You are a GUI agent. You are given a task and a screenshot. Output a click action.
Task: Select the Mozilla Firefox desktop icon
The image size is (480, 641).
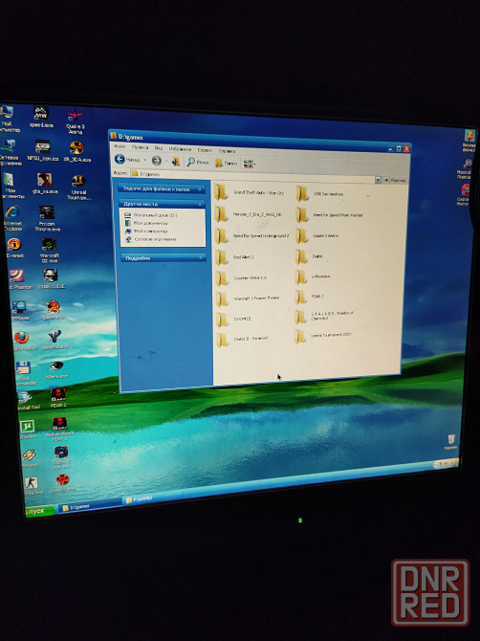(22, 341)
